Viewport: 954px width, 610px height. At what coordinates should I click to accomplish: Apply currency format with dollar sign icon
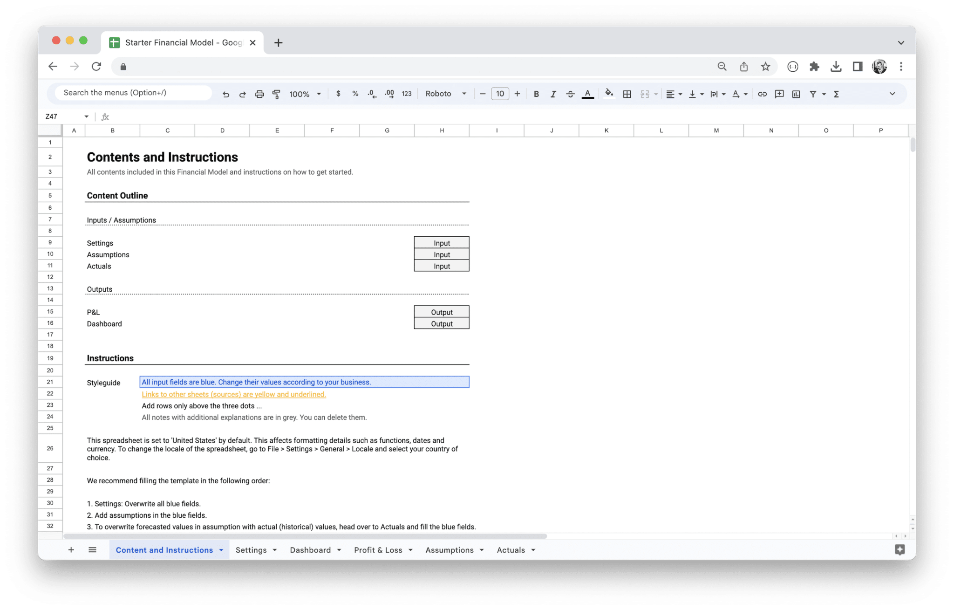338,94
